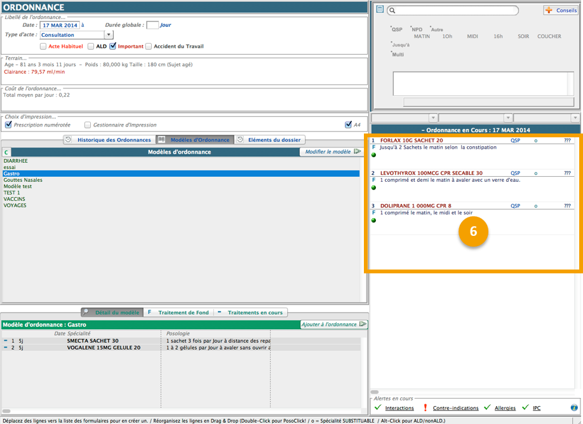
Task: Click the green dot under FORLAX
Action: click(x=374, y=154)
